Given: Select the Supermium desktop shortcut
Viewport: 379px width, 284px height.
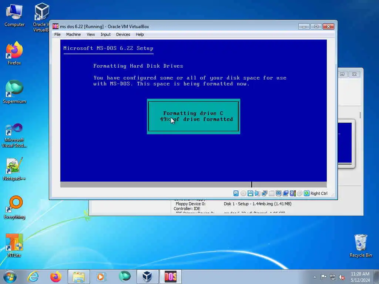Looking at the screenshot, I should coord(14,92).
